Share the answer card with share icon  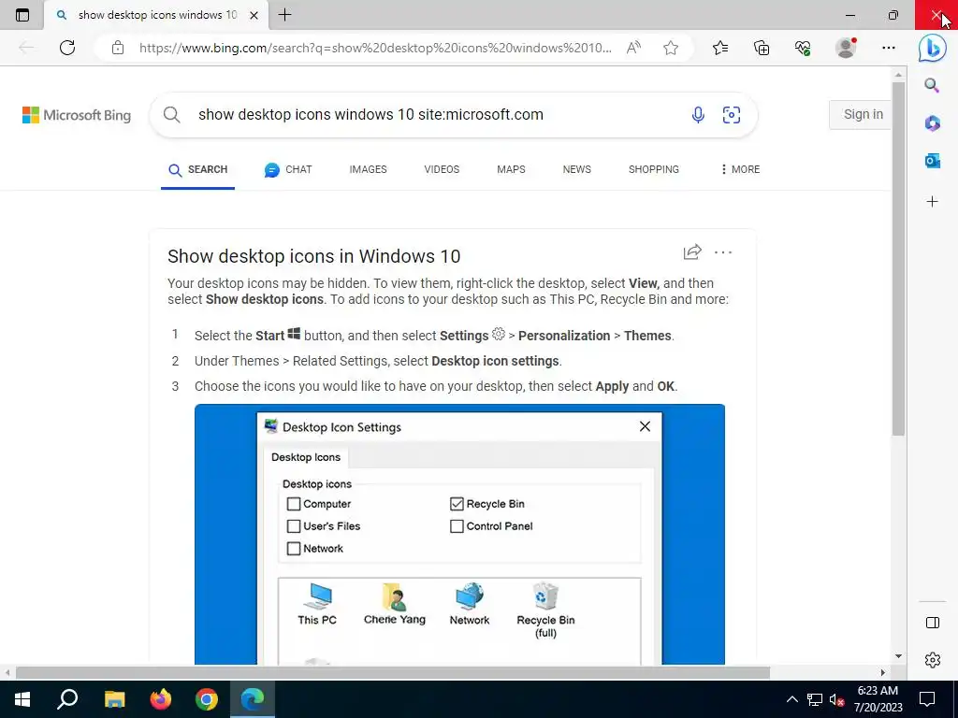(x=692, y=251)
